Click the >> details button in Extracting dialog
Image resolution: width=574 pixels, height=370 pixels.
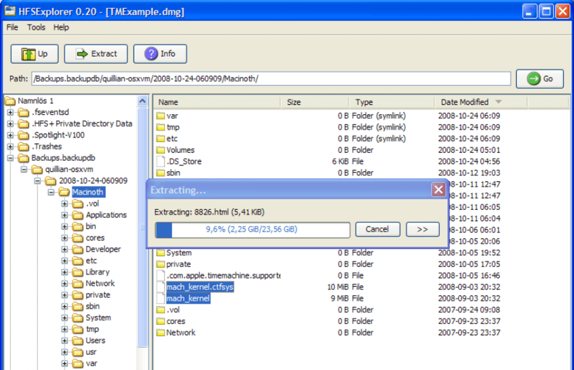click(x=423, y=230)
